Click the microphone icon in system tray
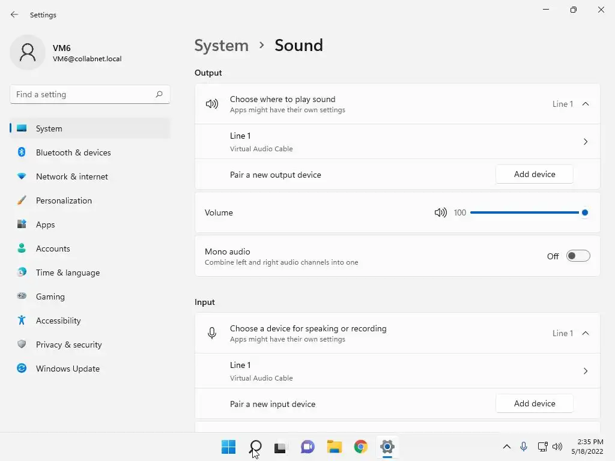 (524, 447)
